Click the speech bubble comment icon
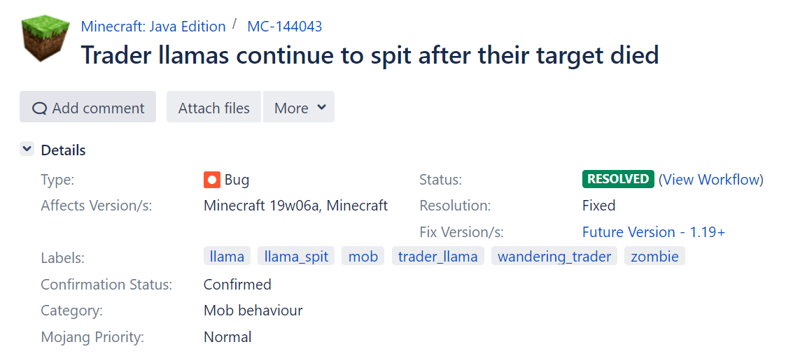Viewport: 807px width, 356px height. pos(40,108)
